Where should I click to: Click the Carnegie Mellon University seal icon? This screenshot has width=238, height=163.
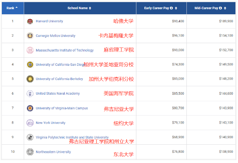30,36
